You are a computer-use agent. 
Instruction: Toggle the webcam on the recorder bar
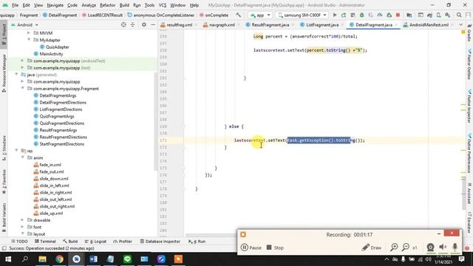(x=430, y=248)
